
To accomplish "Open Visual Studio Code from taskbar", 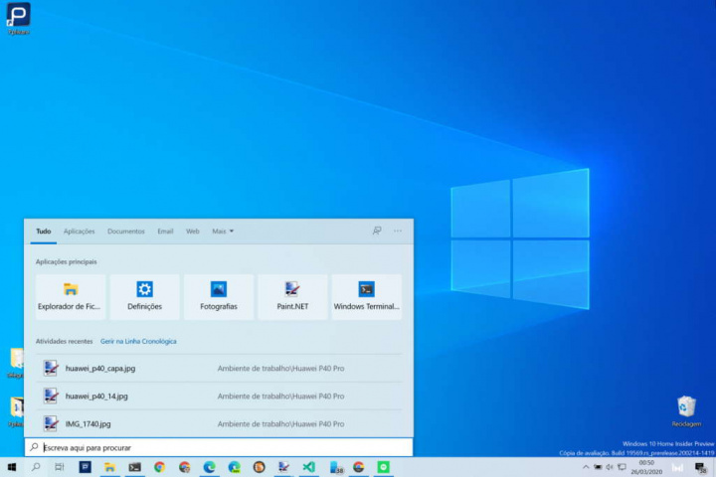I will click(308, 467).
